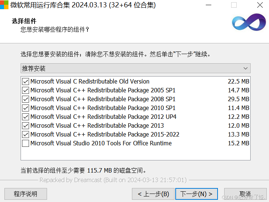This screenshot has height=202, width=269.
Task: Click empty area in the components list
Action: click(x=136, y=154)
